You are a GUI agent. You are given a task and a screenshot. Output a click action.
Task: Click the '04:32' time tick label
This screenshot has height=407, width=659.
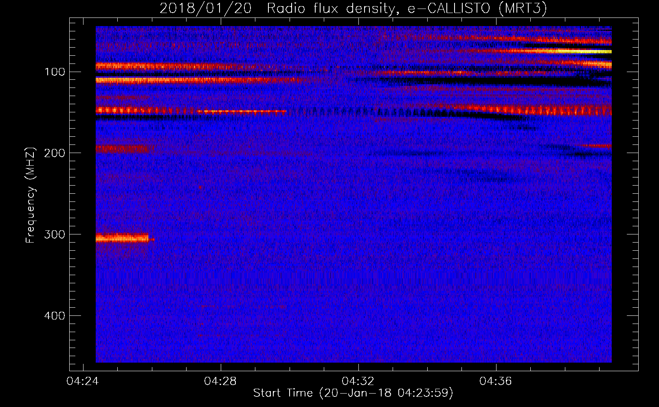(x=358, y=381)
